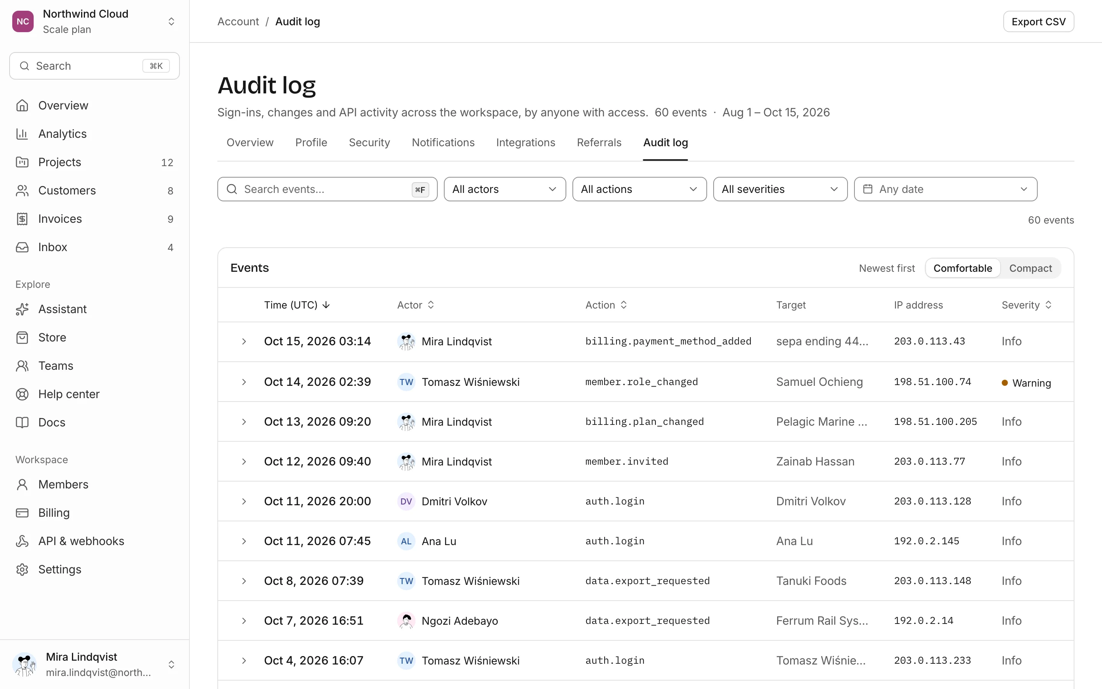The image size is (1102, 689).
Task: Switch to the Referrals tab
Action: (599, 143)
